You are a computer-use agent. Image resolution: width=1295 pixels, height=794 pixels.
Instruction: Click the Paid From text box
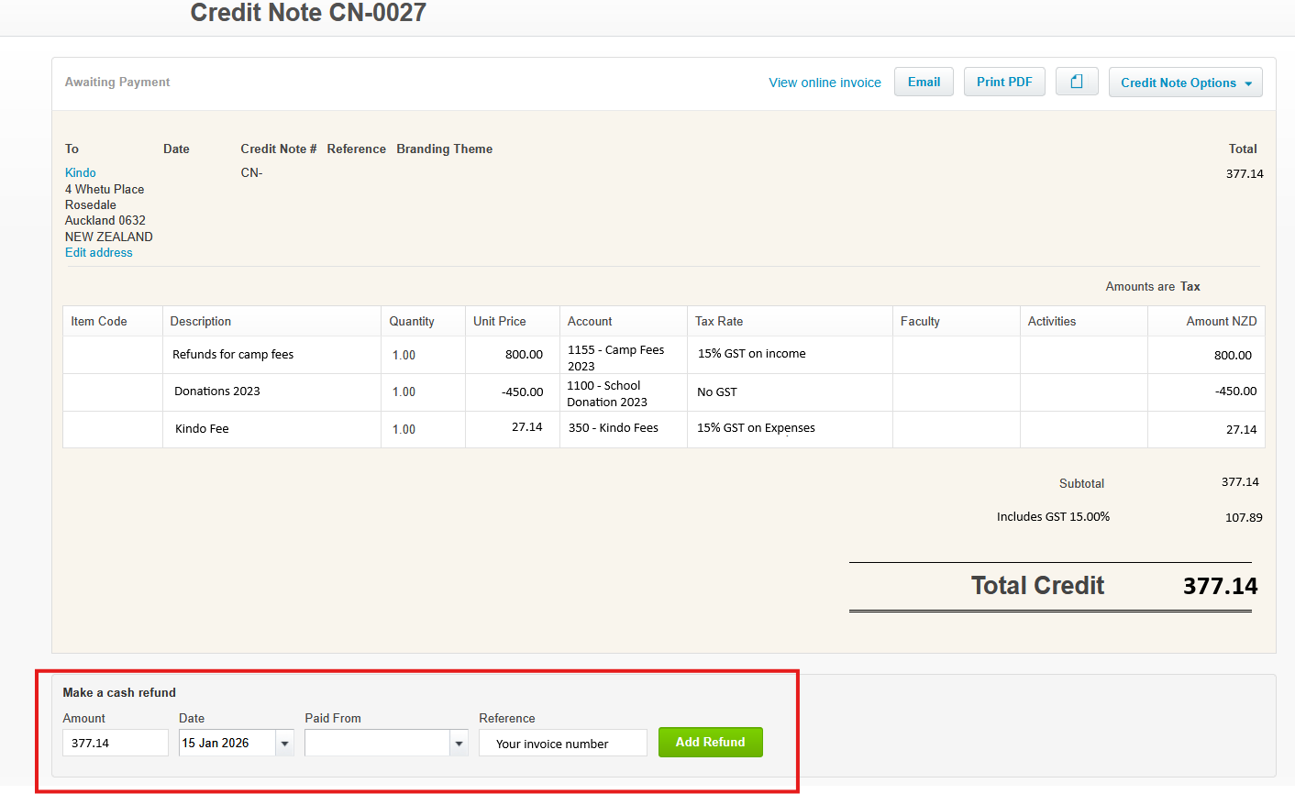(x=377, y=744)
